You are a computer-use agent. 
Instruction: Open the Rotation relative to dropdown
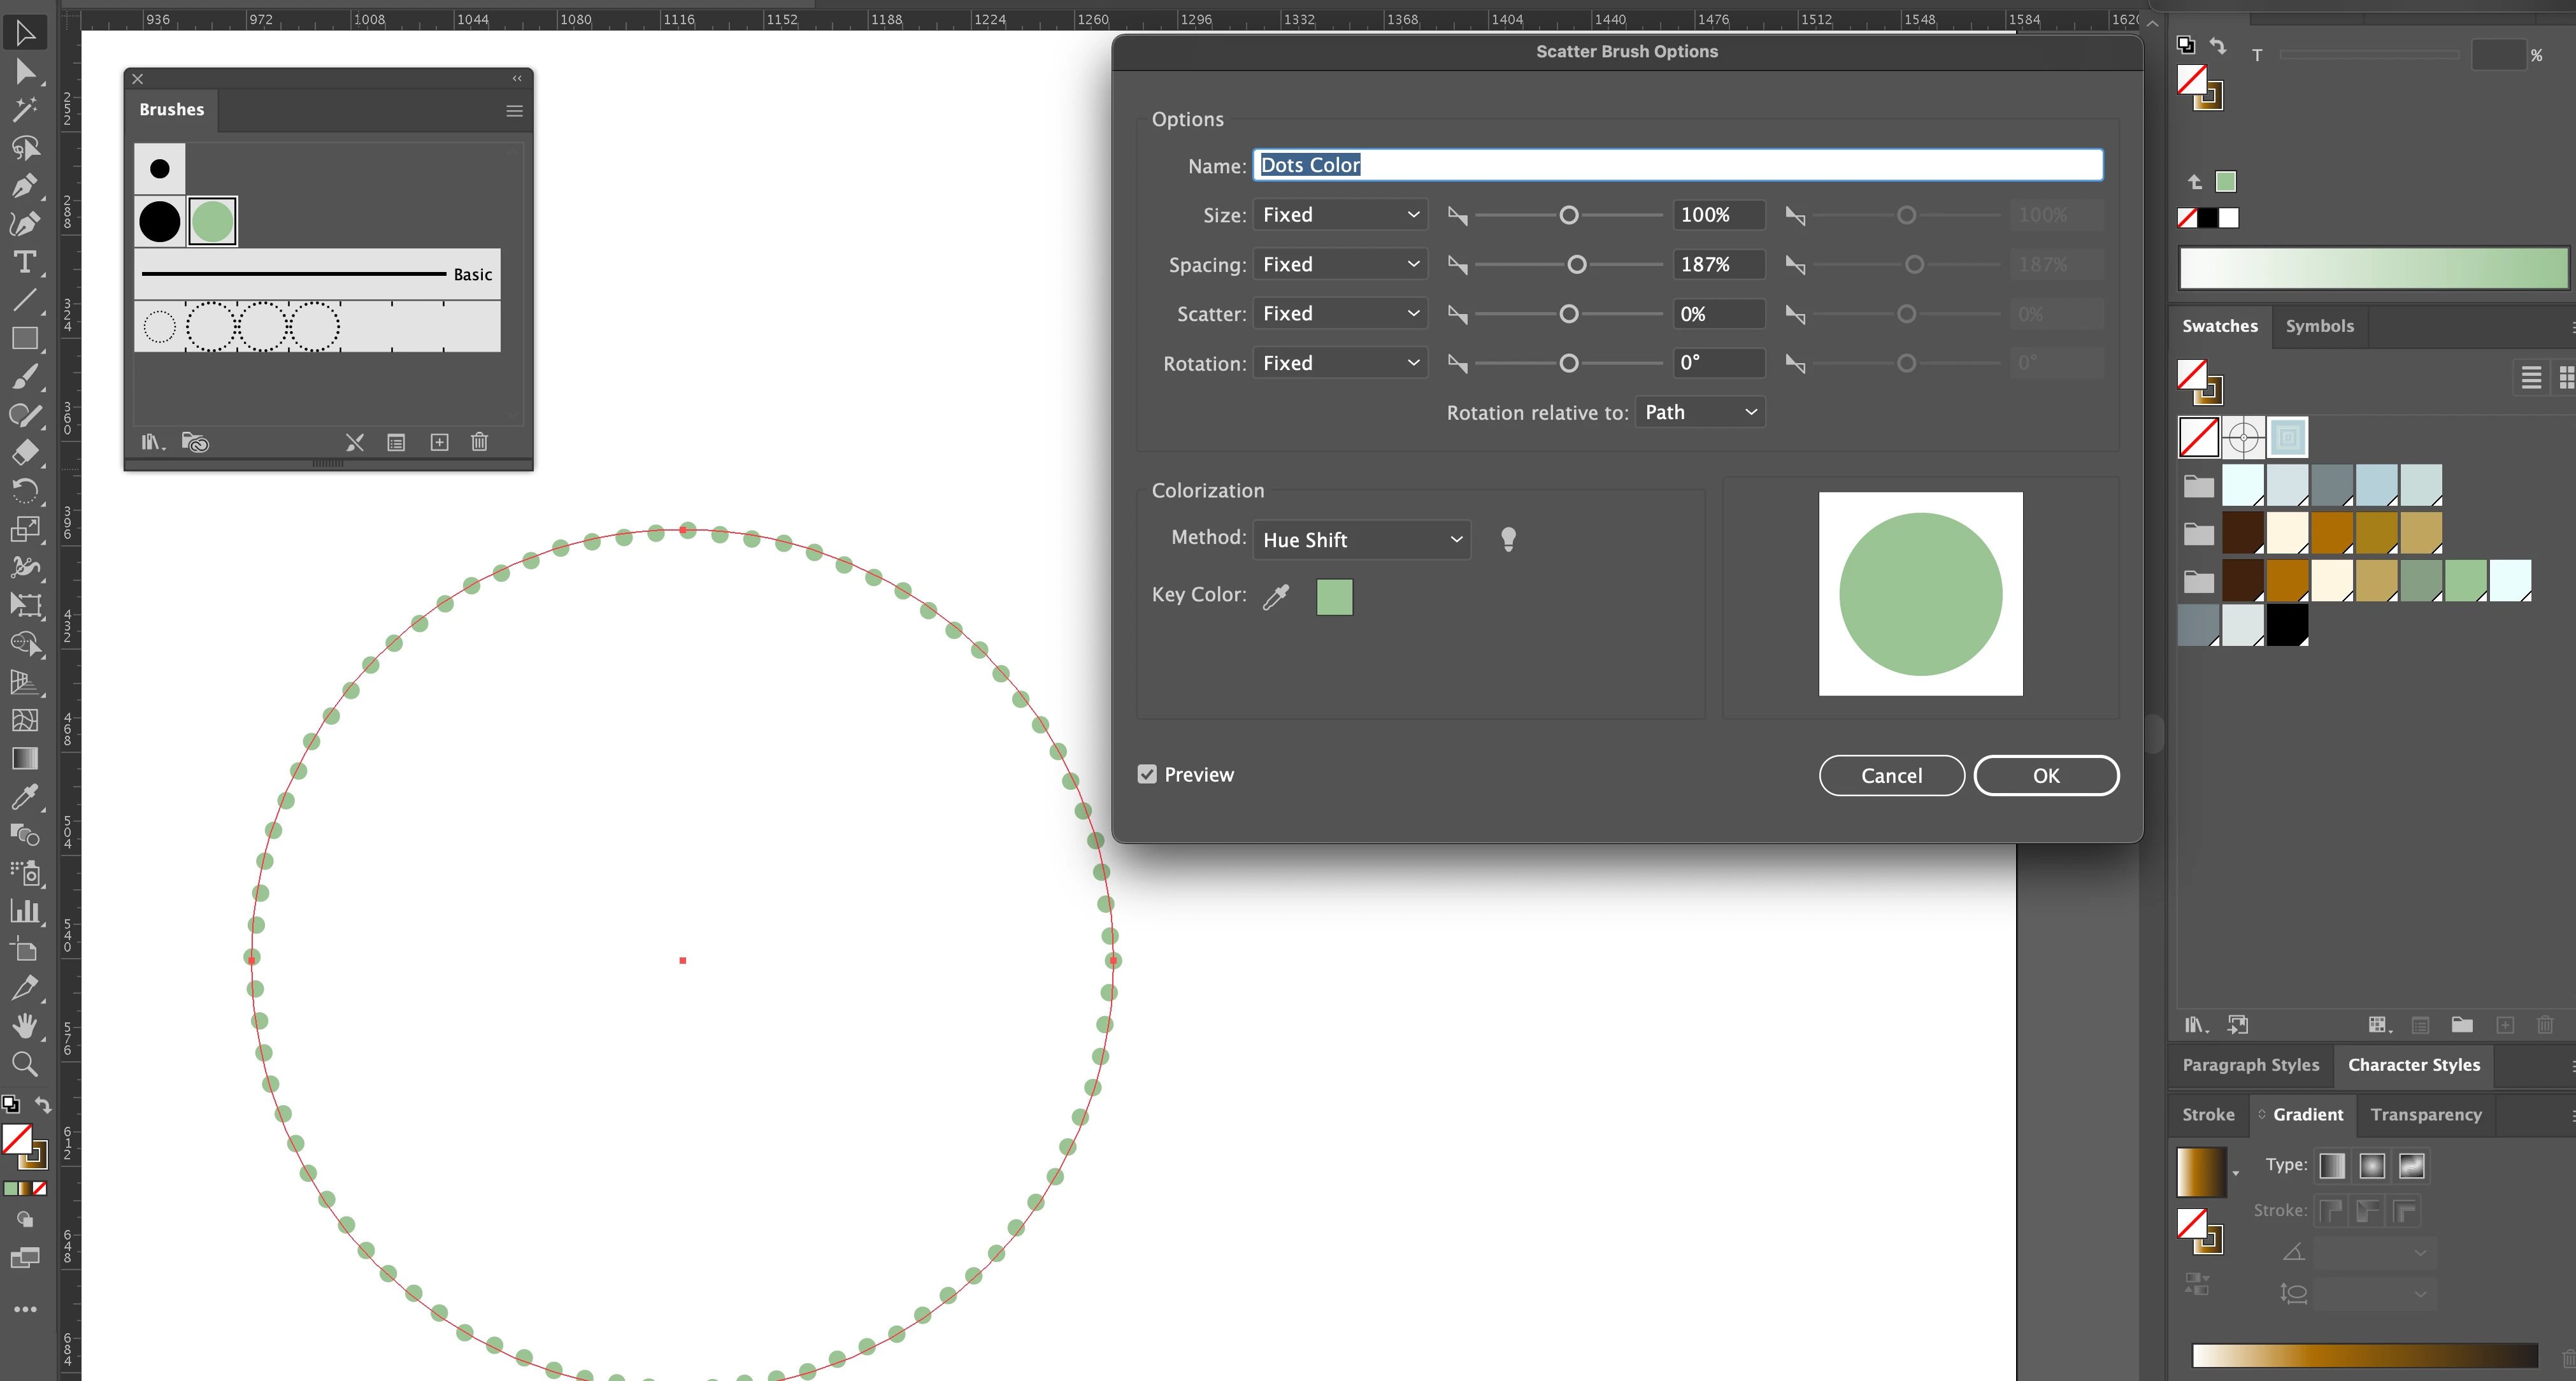click(1699, 412)
